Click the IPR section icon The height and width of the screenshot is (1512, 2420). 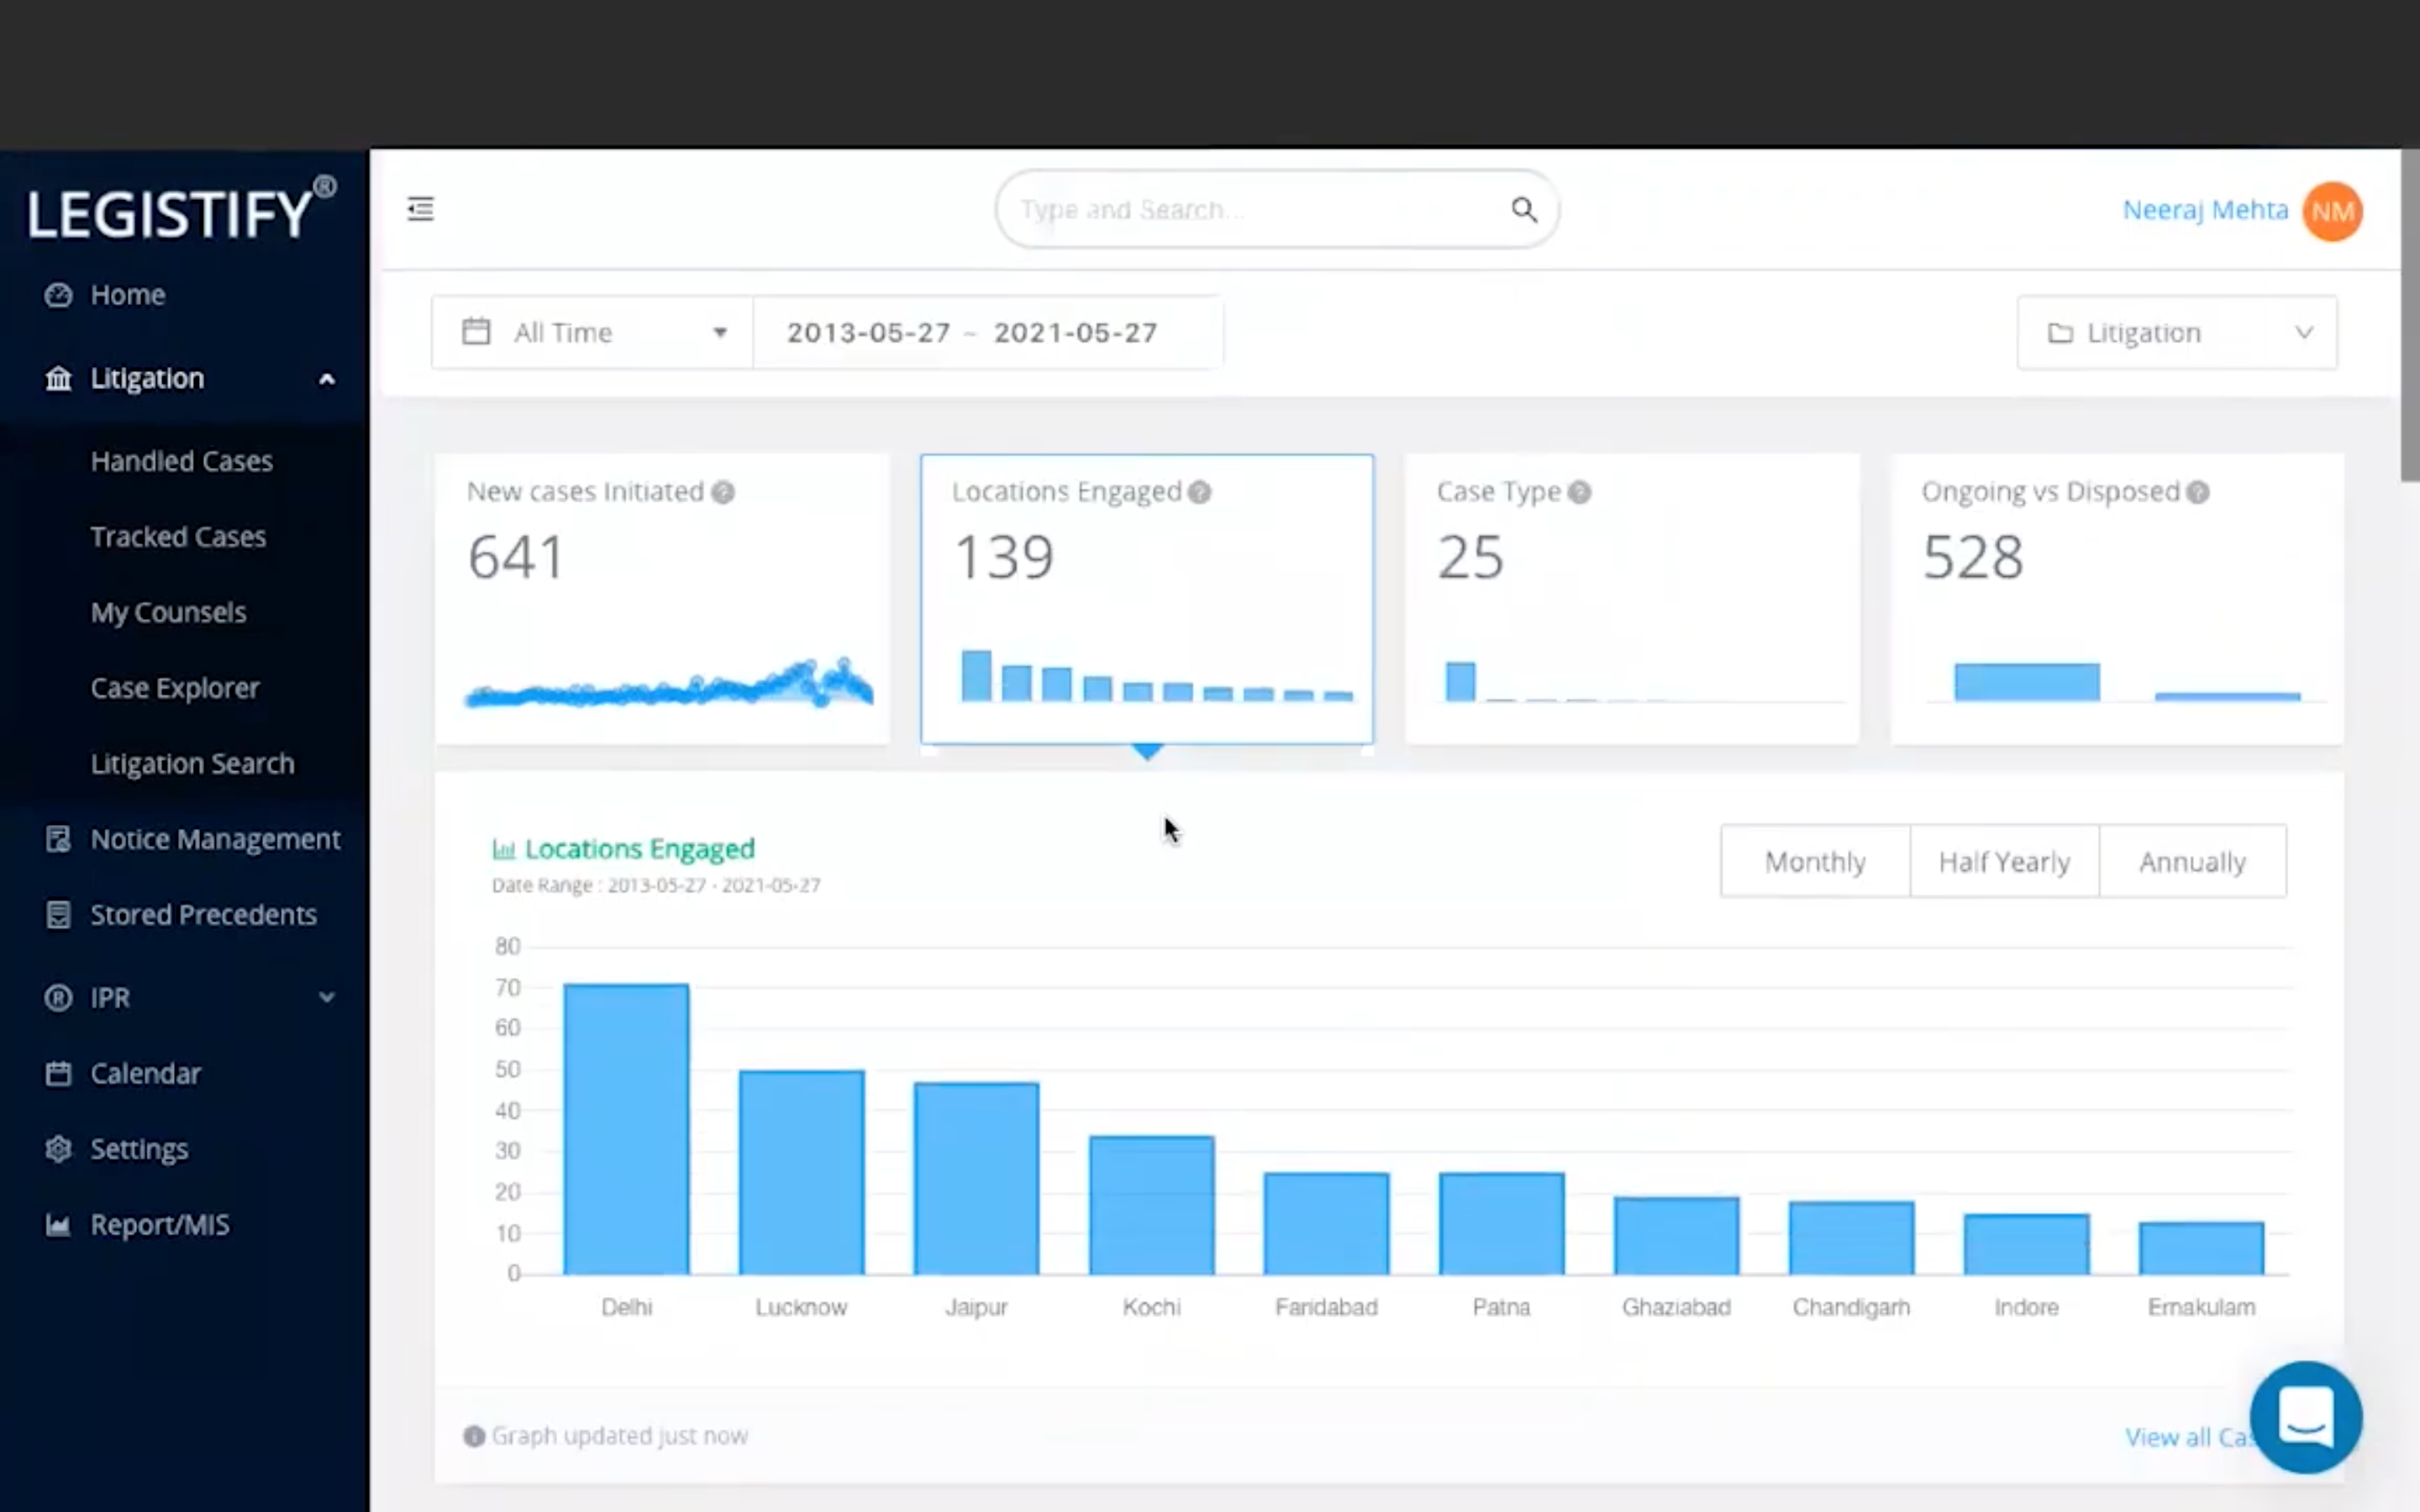click(x=57, y=996)
